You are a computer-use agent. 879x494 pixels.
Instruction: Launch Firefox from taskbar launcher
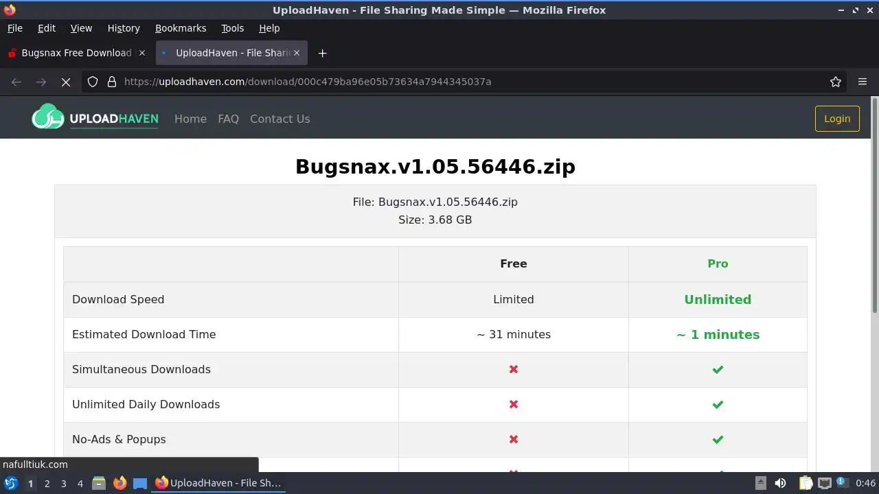click(x=119, y=483)
